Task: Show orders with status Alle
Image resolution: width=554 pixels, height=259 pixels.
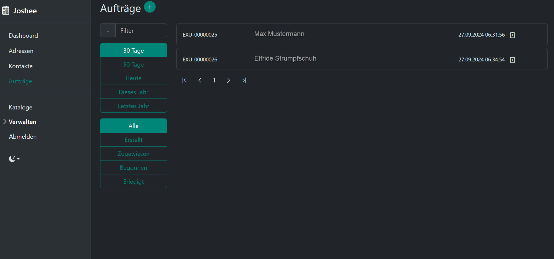Action: (x=133, y=126)
